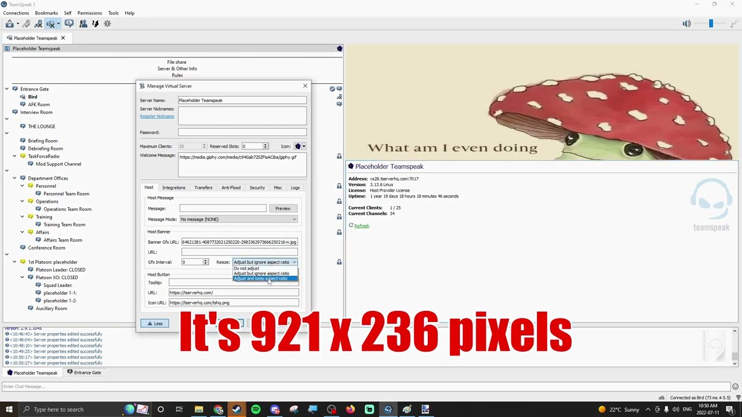This screenshot has height=417, width=742.
Task: Open the gear settings toolbar icon
Action: coord(107,24)
